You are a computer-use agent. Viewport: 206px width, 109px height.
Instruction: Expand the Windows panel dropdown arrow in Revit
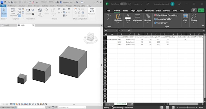(x=92, y=19)
